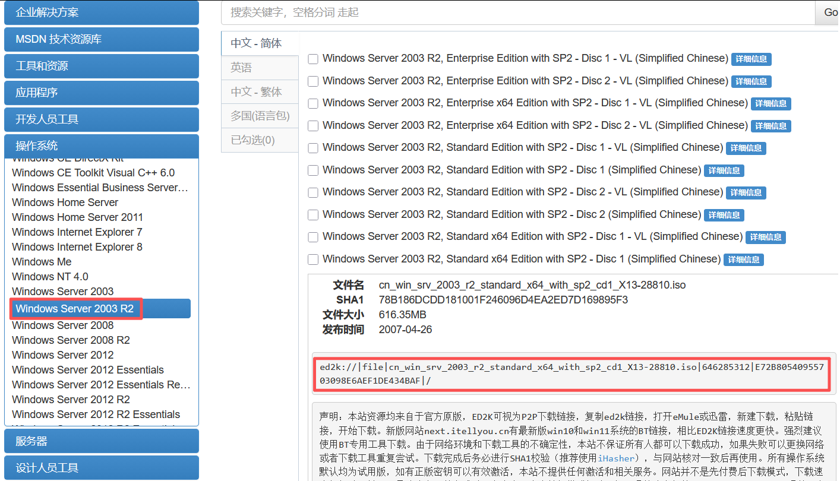Switch to the 中文 - 简体 language tab

260,43
